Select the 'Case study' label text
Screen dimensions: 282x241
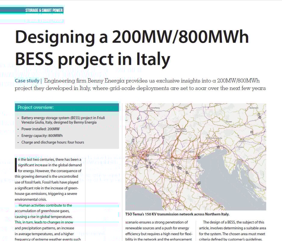[x=27, y=81]
